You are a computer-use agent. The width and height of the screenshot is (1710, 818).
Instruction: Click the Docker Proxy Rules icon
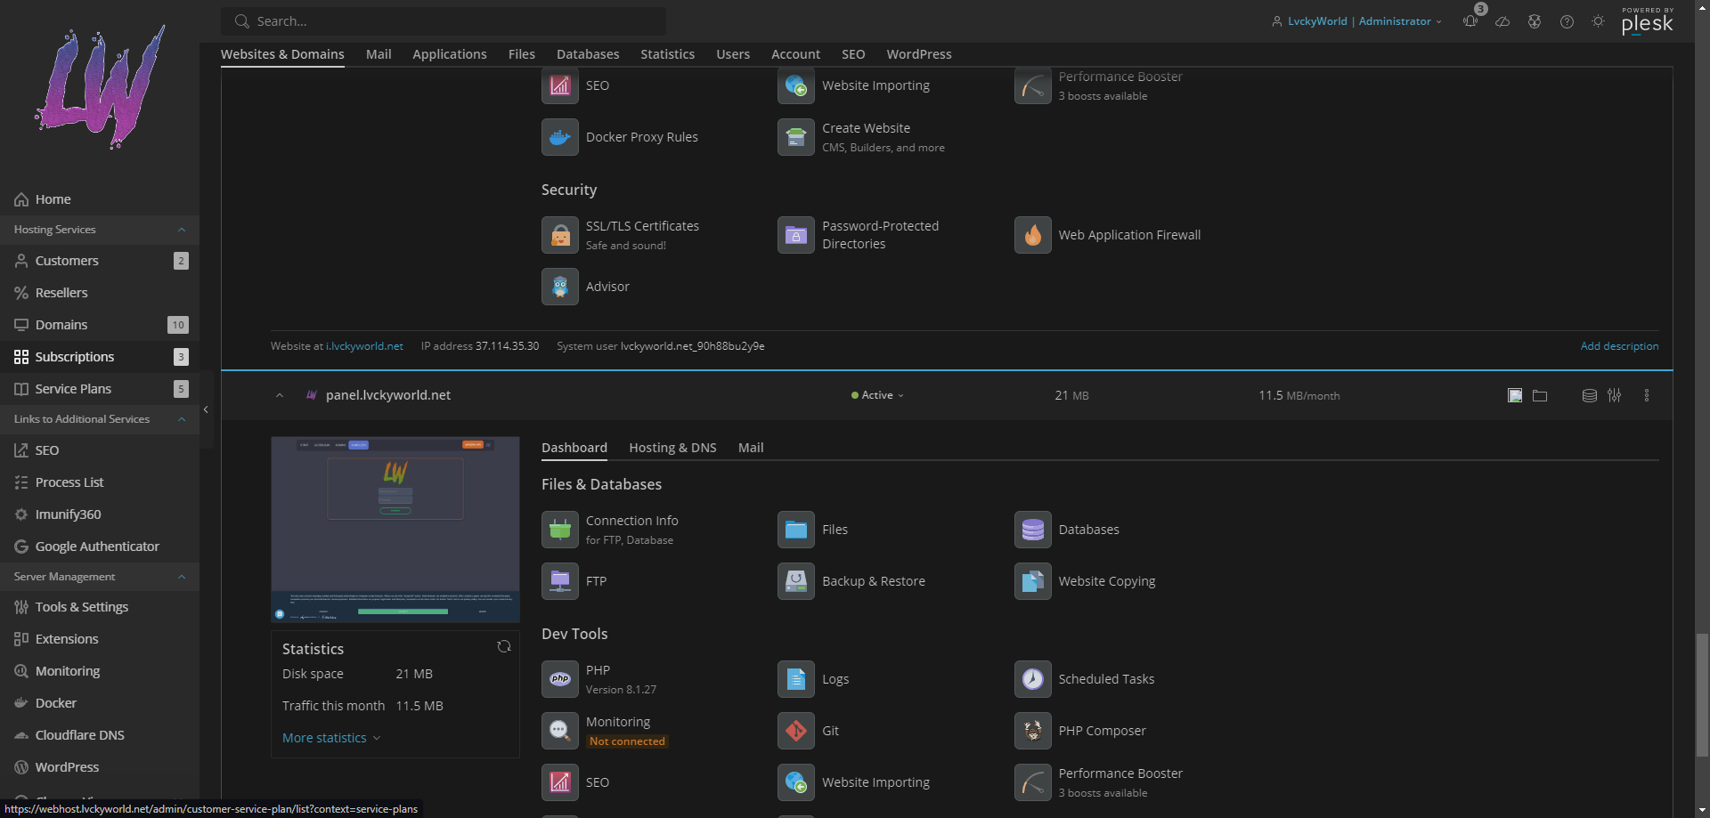560,137
